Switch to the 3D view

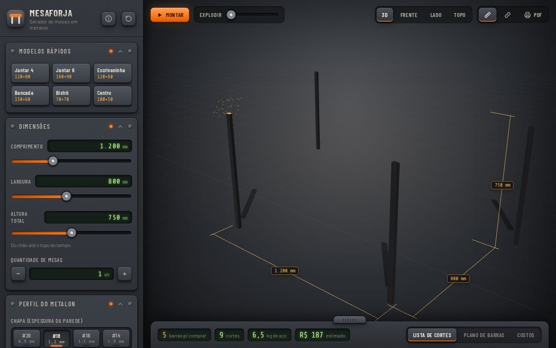point(385,15)
